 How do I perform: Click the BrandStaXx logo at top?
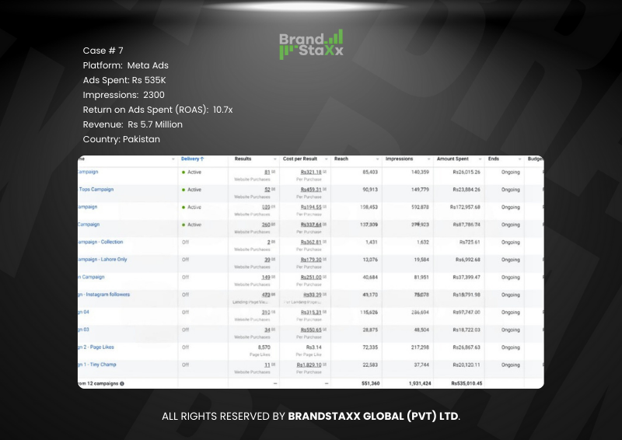tap(311, 44)
